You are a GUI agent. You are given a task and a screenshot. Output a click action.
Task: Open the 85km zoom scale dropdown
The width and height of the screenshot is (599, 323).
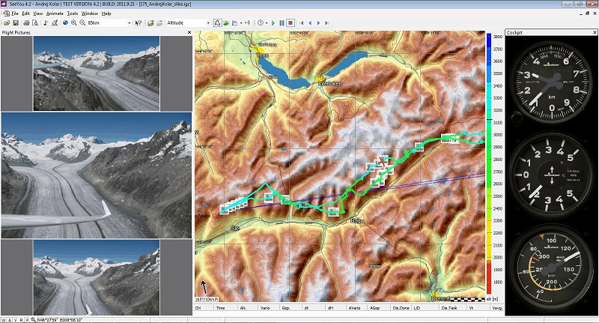point(128,23)
